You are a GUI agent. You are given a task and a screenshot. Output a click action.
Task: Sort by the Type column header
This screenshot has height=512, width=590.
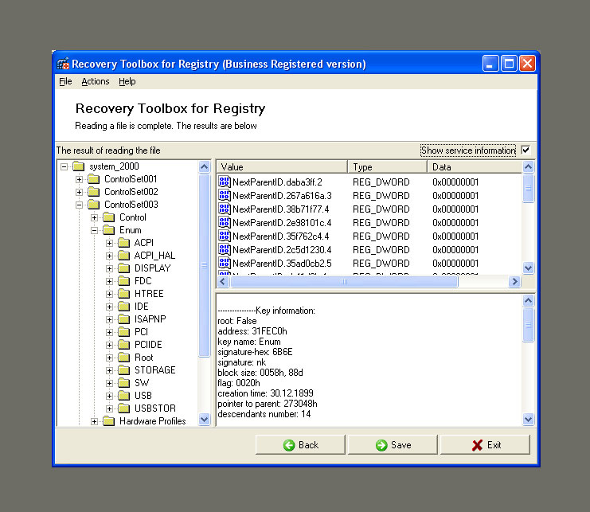pyautogui.click(x=387, y=167)
